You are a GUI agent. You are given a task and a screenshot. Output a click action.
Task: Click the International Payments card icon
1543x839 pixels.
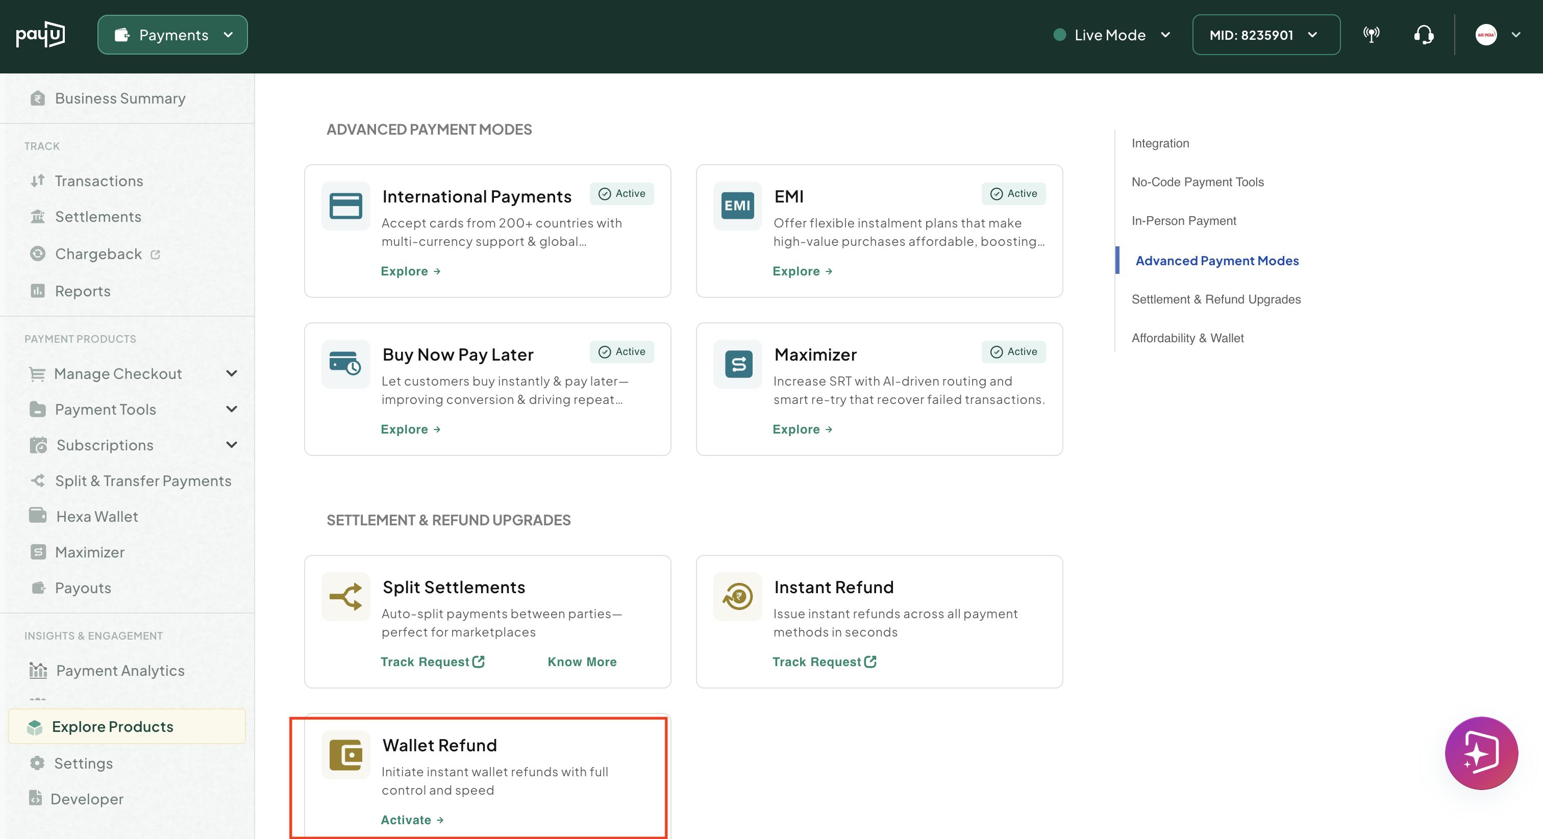[x=345, y=206]
